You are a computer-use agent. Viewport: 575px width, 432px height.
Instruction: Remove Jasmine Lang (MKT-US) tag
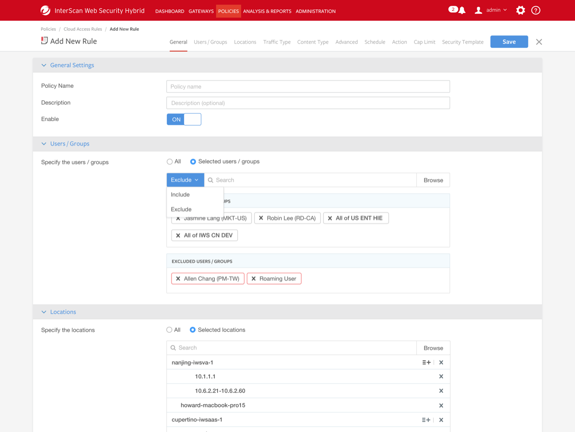pos(178,218)
